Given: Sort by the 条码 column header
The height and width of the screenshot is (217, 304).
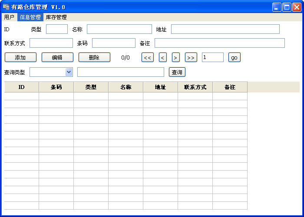Looking at the screenshot, I should [56, 87].
